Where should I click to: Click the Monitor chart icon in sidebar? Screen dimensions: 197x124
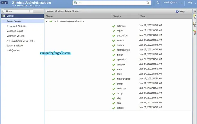(x=4, y=16)
